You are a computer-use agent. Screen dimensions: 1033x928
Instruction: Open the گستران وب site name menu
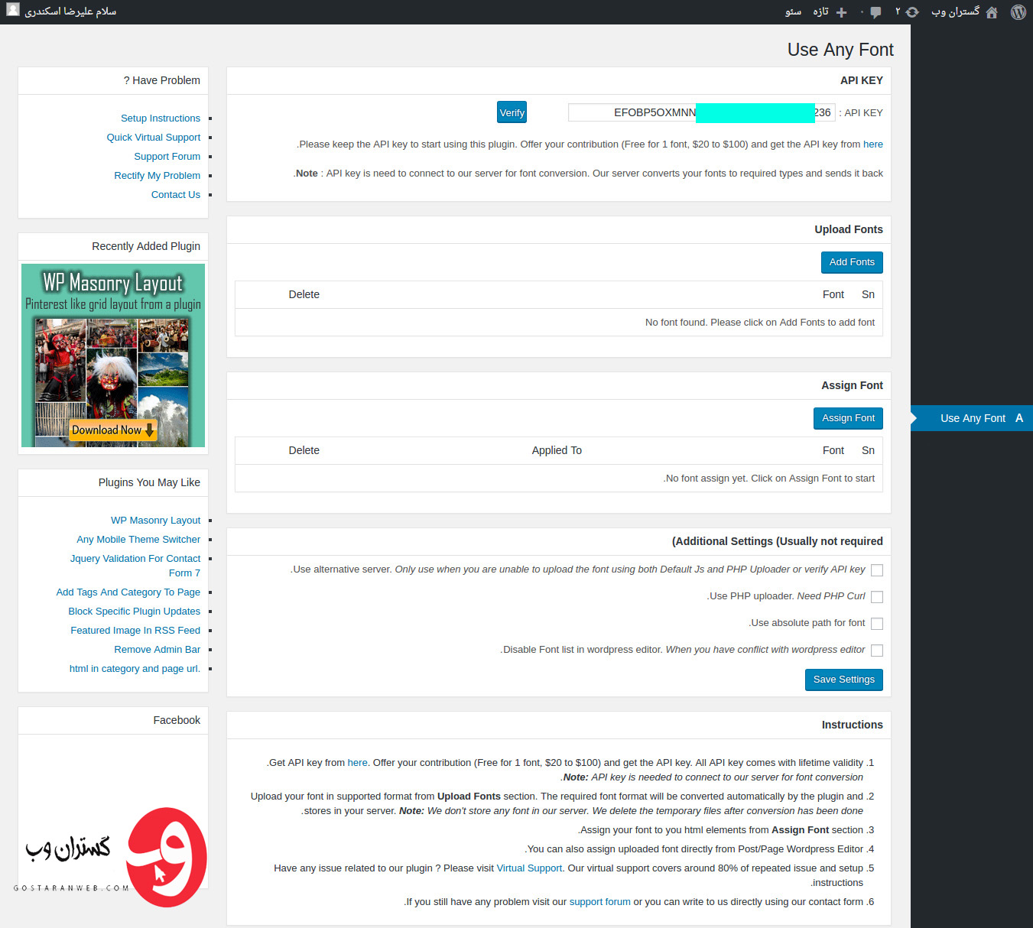pyautogui.click(x=955, y=11)
